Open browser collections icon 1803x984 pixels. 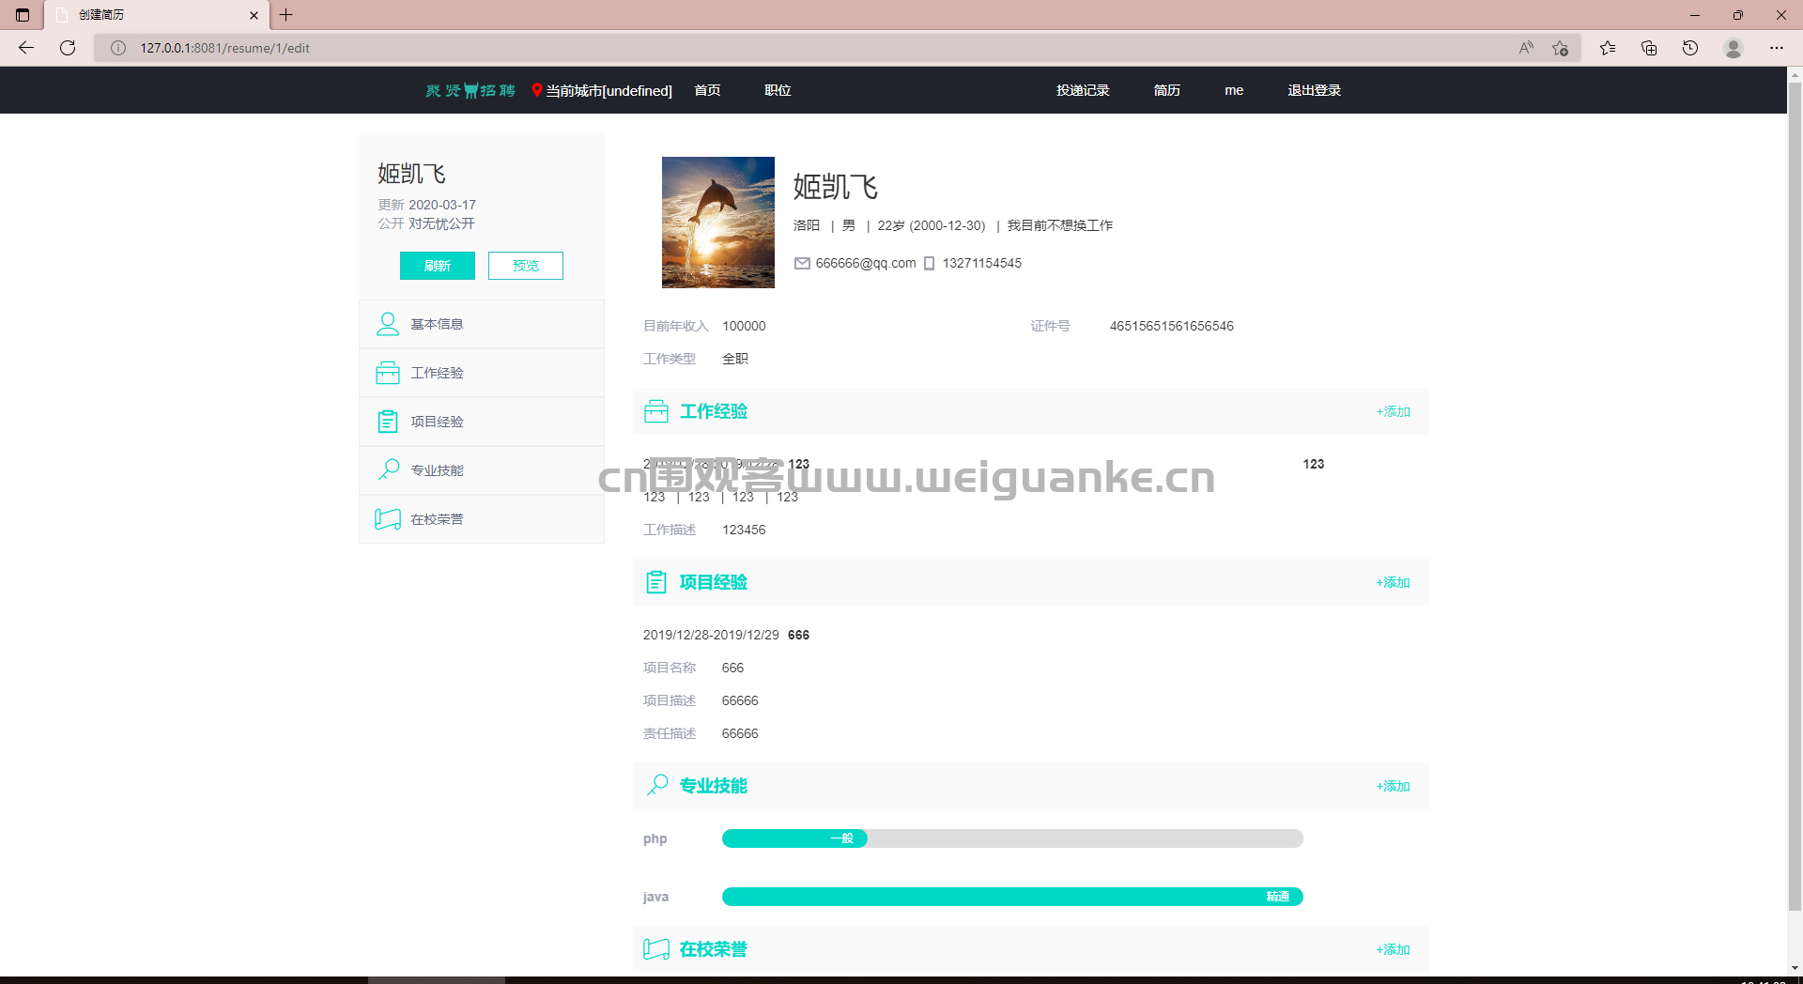pos(1649,48)
